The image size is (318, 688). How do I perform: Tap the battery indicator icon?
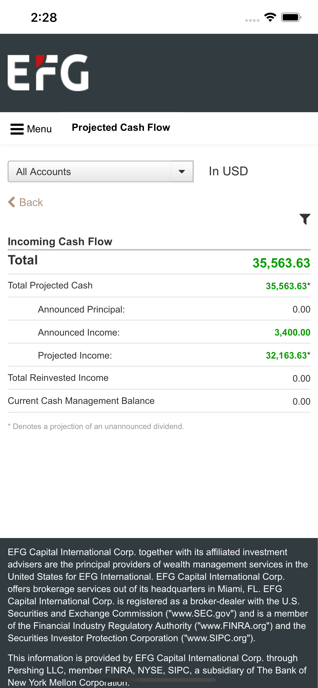click(x=291, y=17)
